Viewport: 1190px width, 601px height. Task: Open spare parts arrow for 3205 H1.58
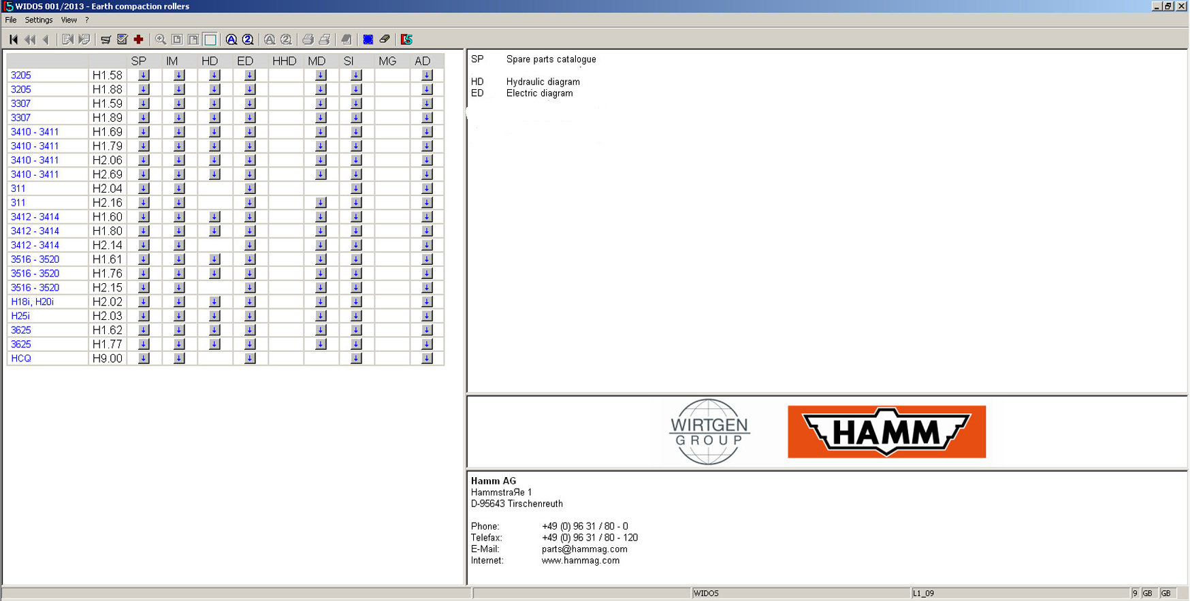coord(144,76)
